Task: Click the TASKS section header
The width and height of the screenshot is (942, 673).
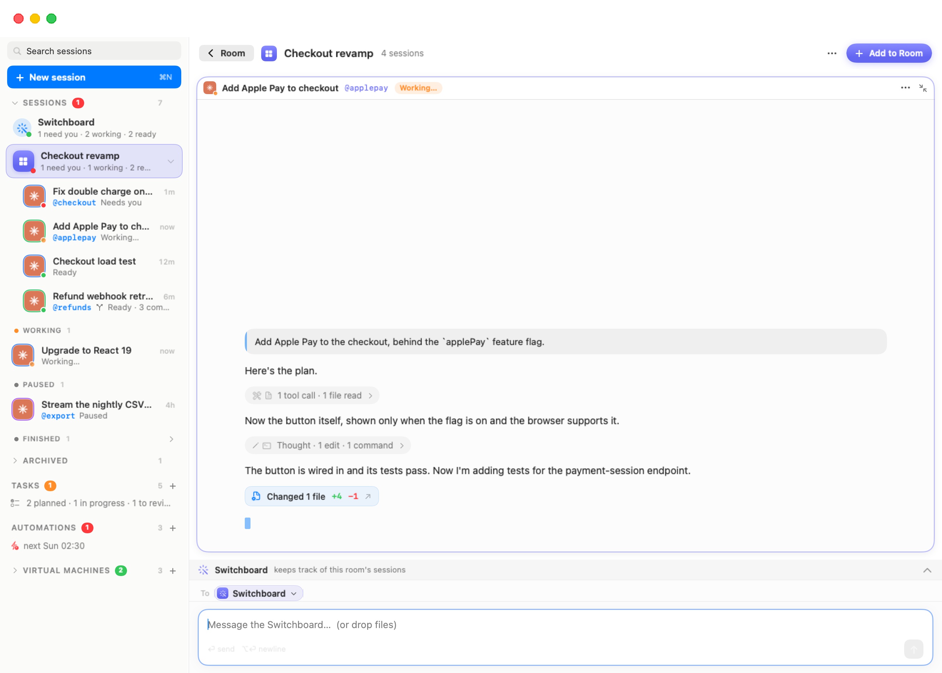Action: click(25, 486)
